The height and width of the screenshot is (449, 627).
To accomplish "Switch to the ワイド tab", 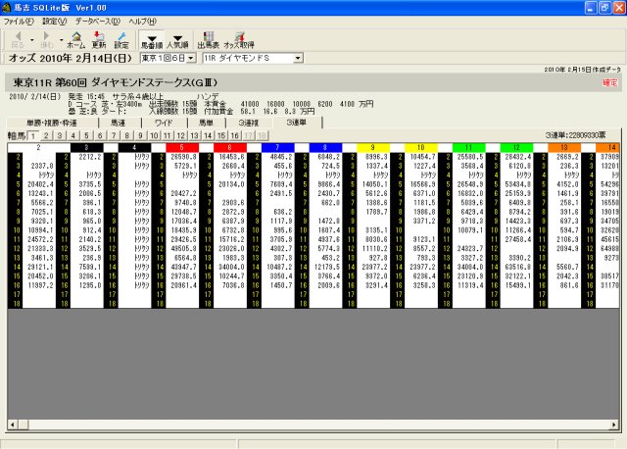I will (164, 123).
